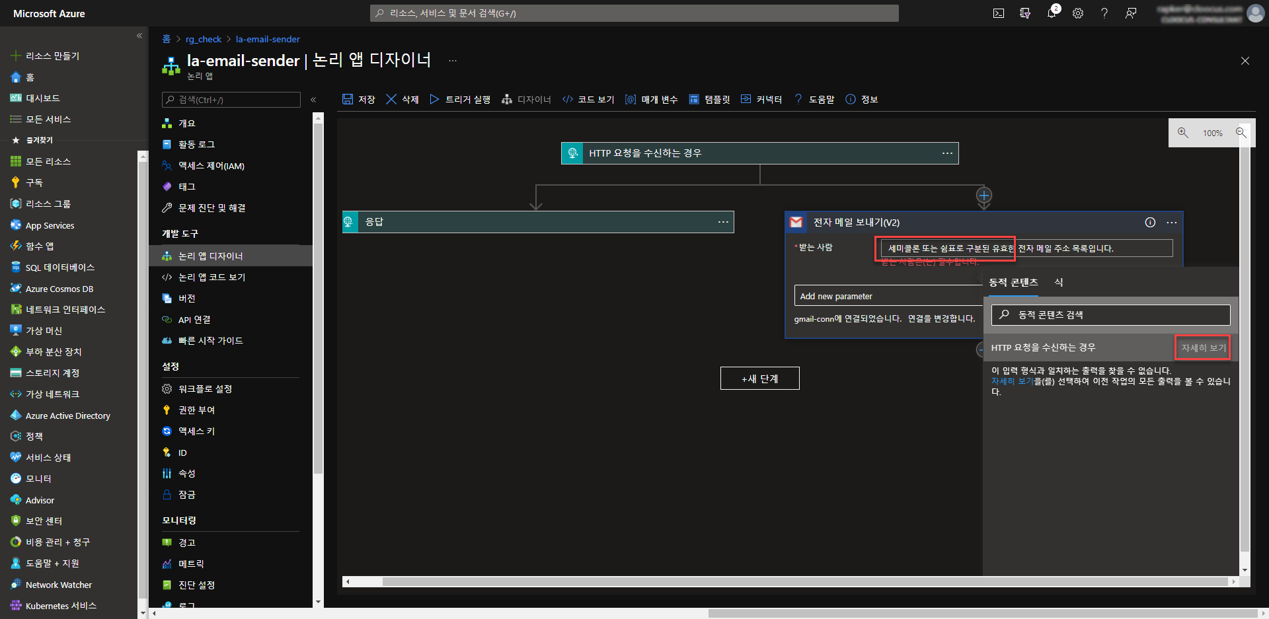Delete the logic app with 삭제

tap(403, 99)
